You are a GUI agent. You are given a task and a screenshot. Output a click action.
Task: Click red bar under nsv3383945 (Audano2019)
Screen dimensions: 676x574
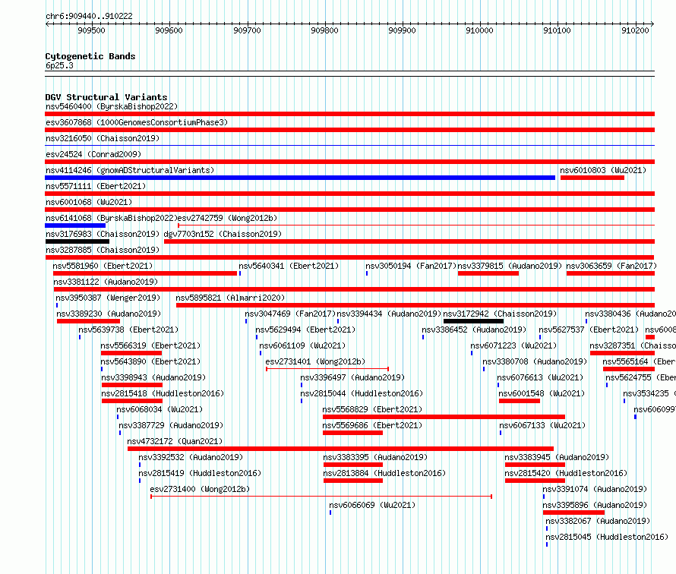coord(535,465)
